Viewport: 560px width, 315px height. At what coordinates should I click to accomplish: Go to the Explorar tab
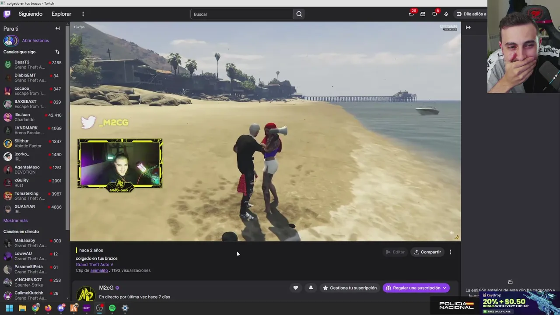click(x=61, y=14)
